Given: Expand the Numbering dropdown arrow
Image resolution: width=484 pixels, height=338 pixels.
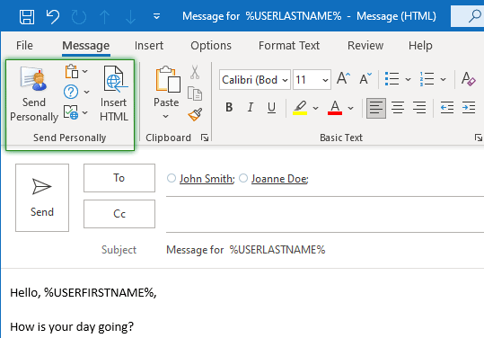Looking at the screenshot, I should pos(444,79).
